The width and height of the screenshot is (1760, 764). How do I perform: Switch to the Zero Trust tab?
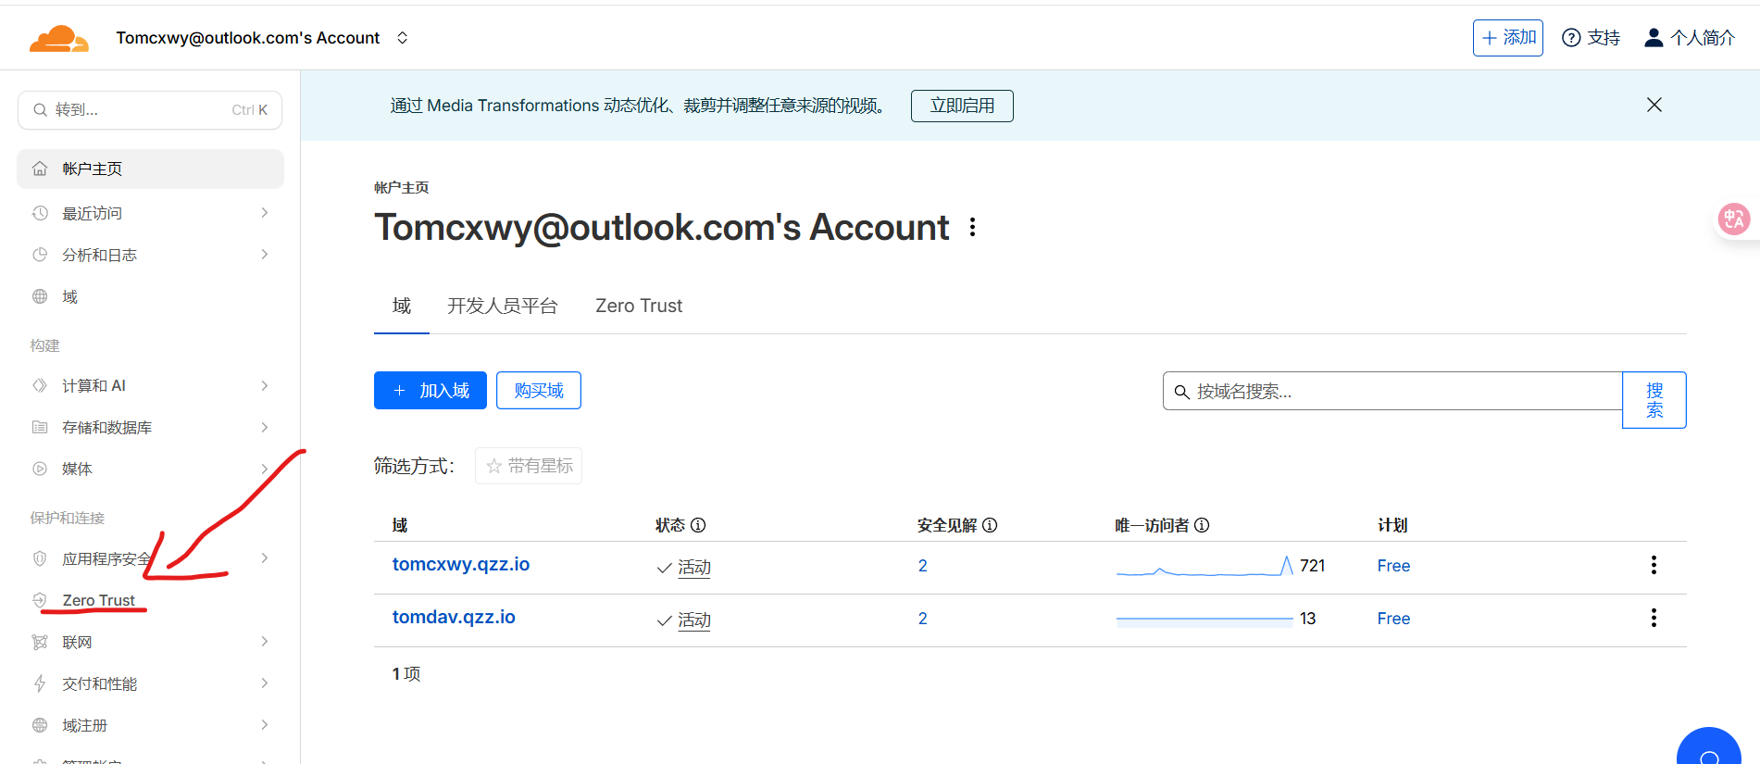click(x=639, y=306)
